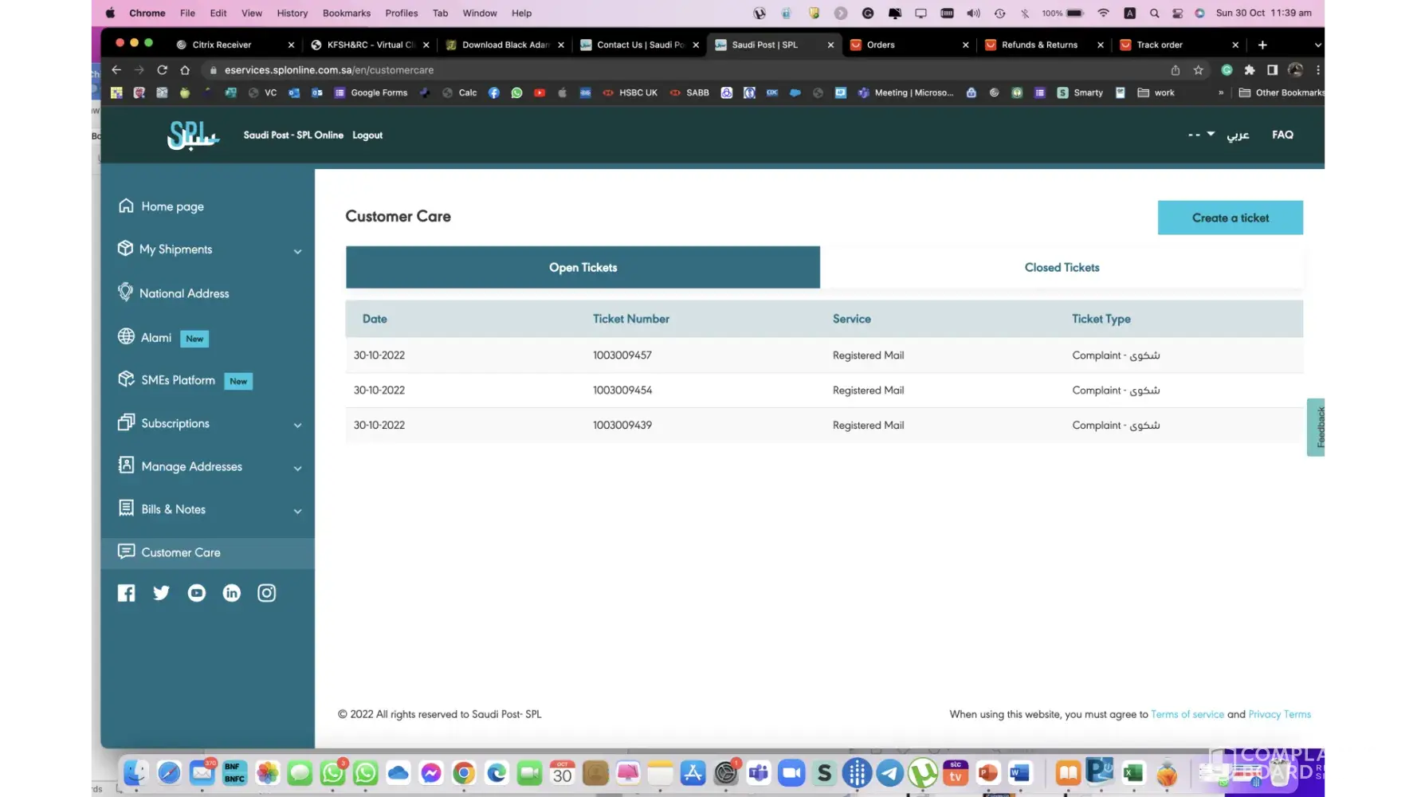
Task: Click the Create a ticket button
Action: tap(1230, 218)
